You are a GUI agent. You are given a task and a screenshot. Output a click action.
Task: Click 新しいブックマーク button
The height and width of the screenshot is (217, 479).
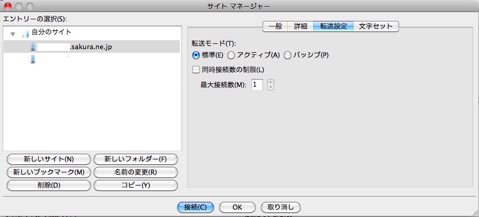tap(49, 172)
